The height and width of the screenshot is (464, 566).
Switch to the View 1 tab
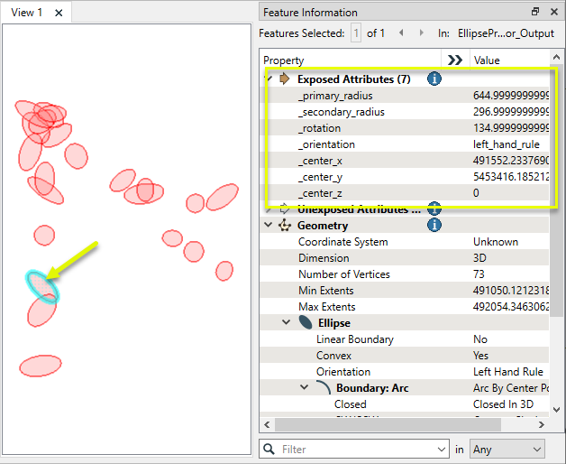[27, 13]
